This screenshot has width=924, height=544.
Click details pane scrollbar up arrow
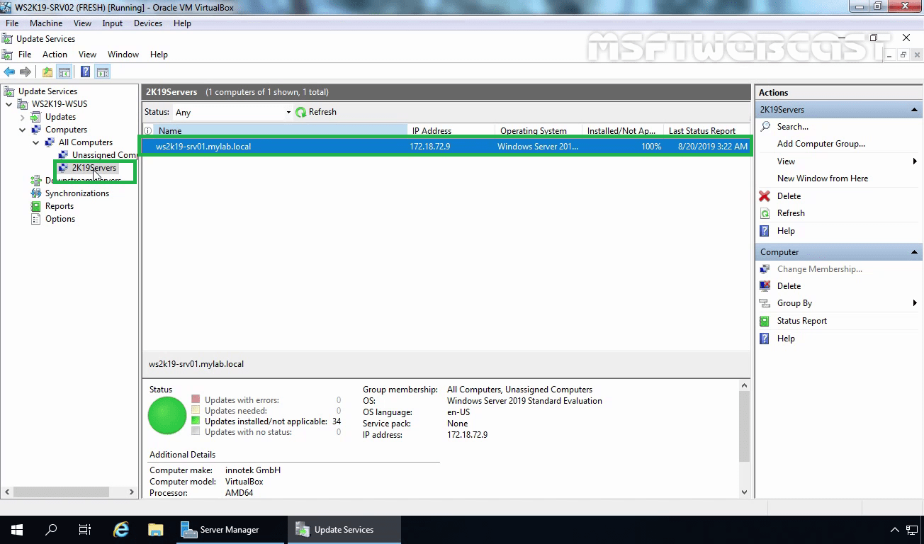[x=744, y=385]
